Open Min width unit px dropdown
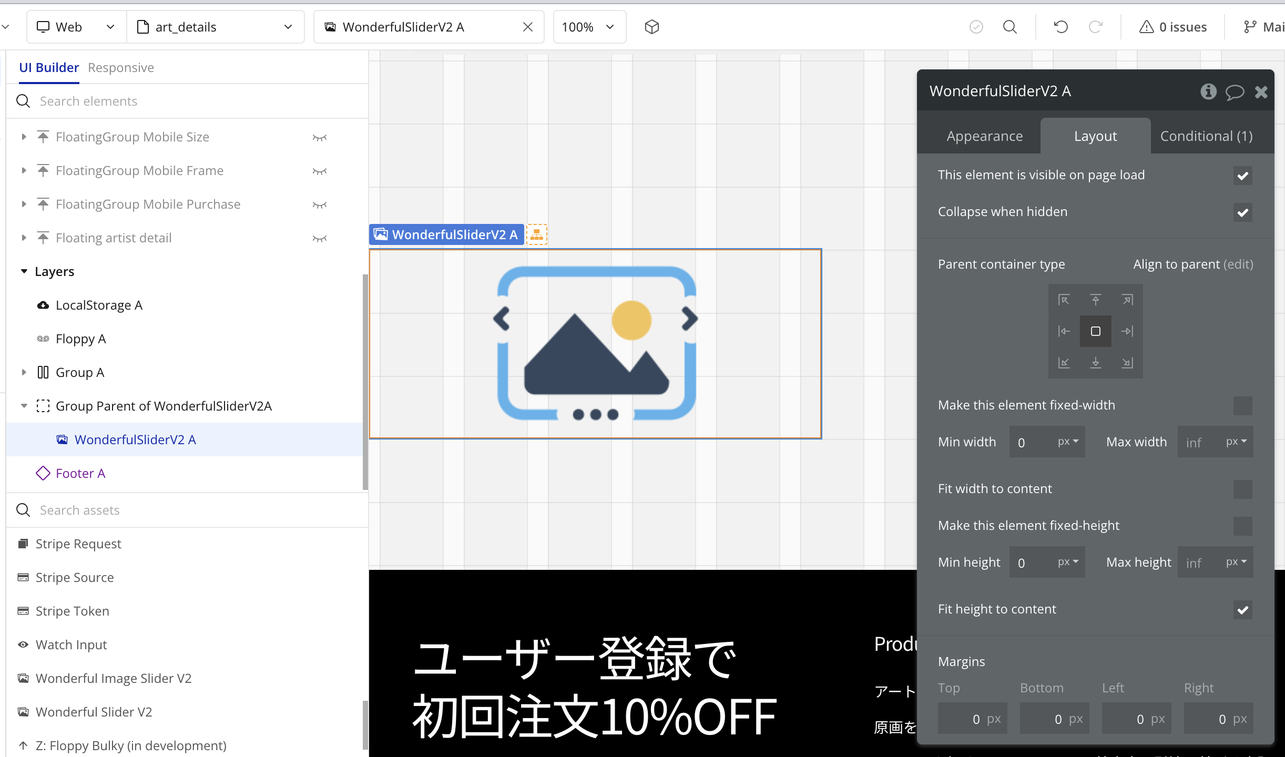The image size is (1285, 757). pos(1068,442)
